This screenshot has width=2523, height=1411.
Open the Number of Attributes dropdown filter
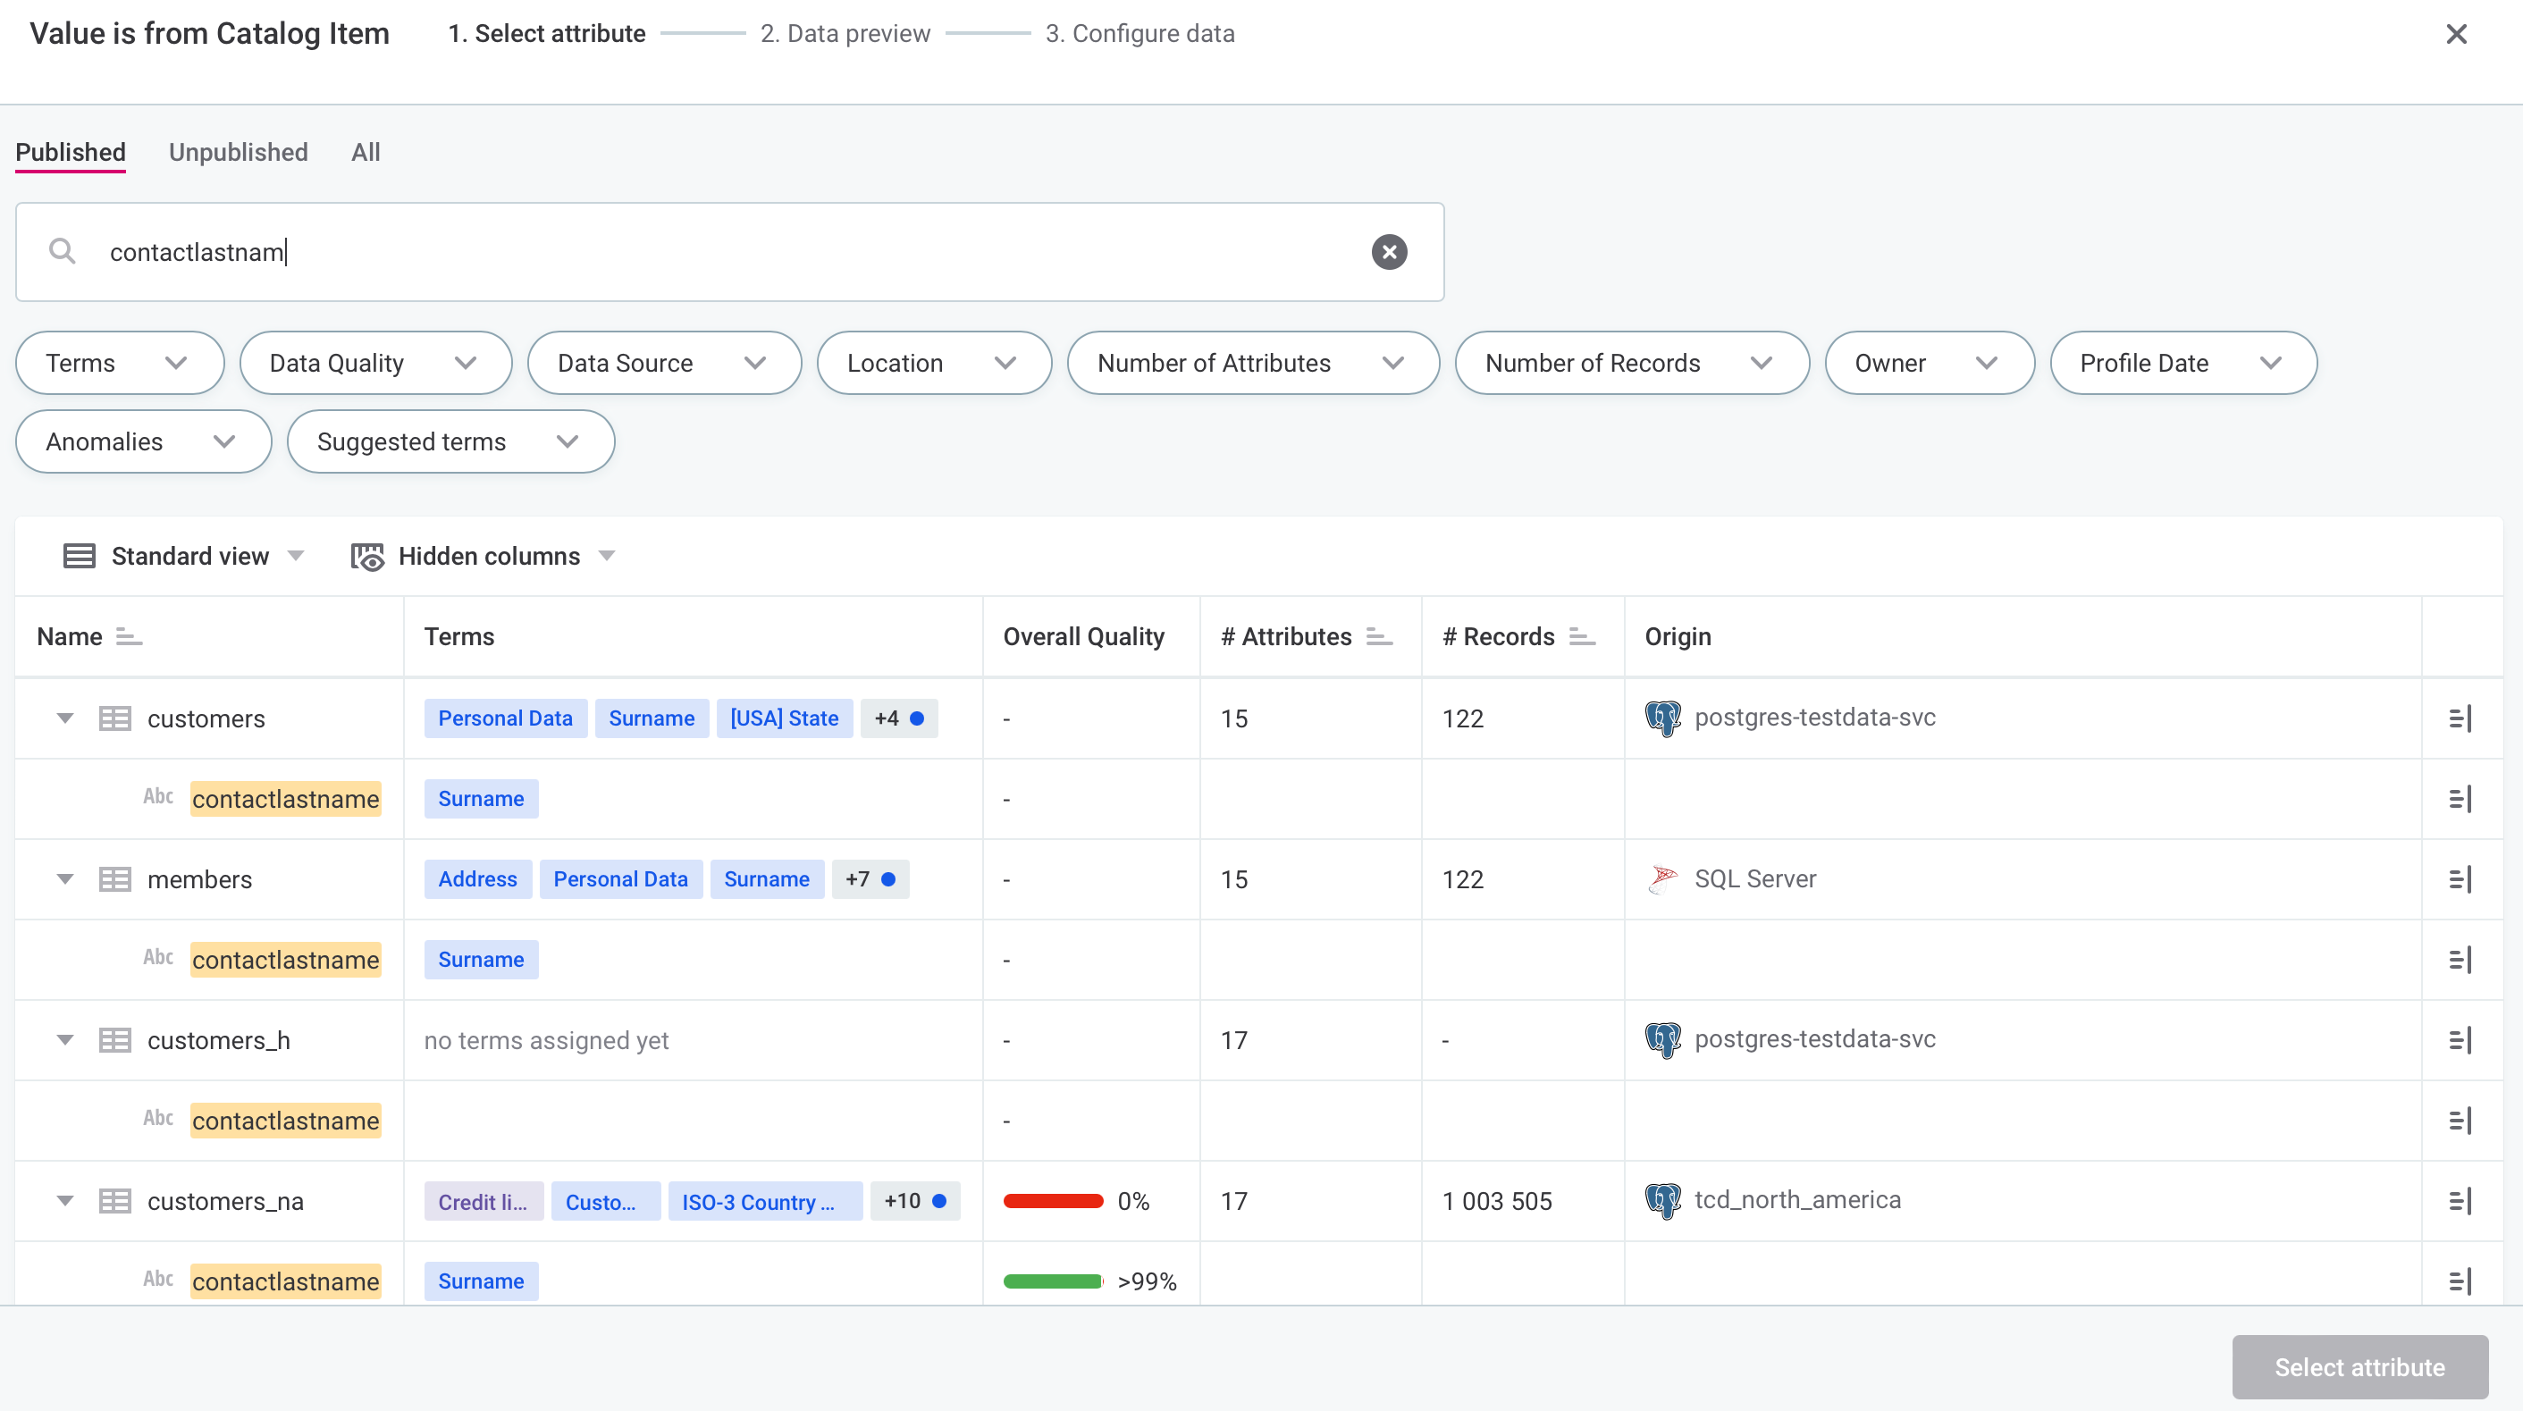pos(1249,362)
